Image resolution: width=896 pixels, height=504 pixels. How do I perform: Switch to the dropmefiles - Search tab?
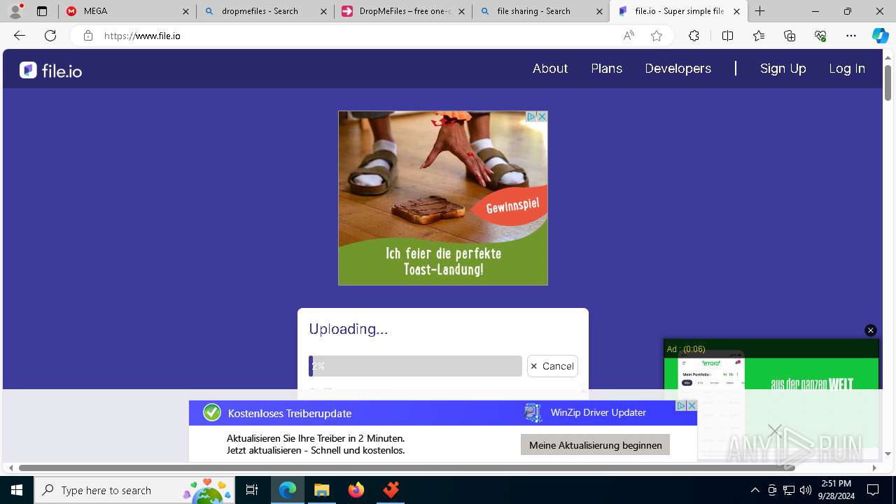coord(265,11)
